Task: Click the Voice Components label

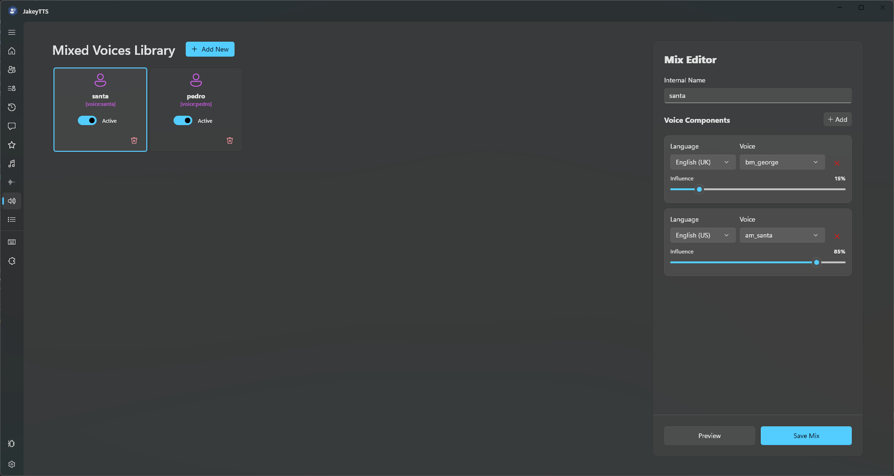Action: coord(697,120)
